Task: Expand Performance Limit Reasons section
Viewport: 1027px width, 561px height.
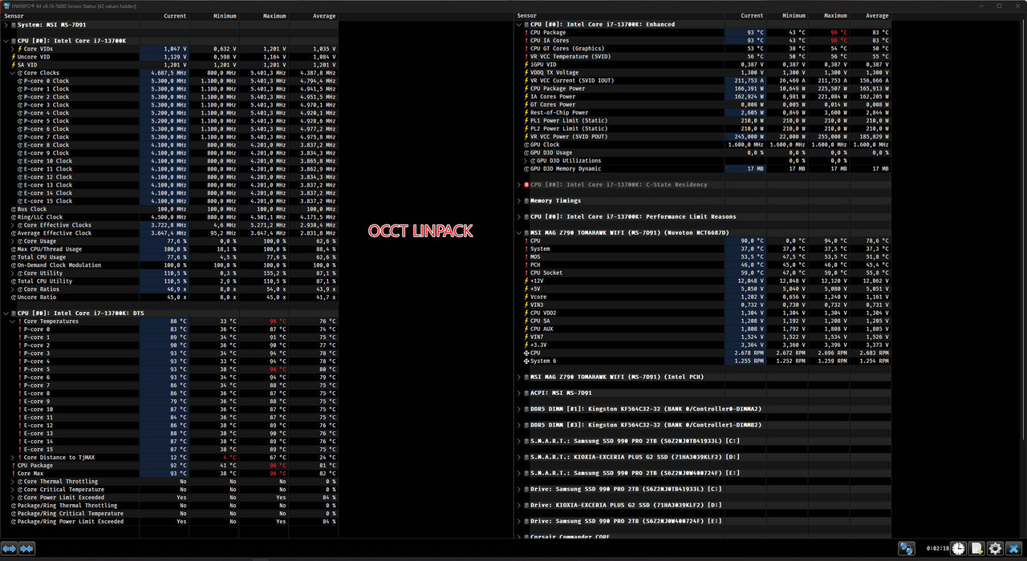Action: click(x=519, y=217)
